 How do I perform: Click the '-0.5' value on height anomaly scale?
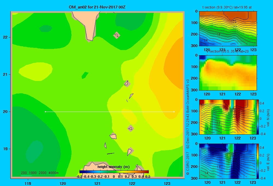(79, 177)
